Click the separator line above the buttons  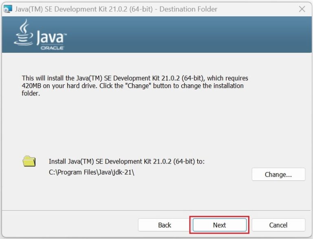156,211
